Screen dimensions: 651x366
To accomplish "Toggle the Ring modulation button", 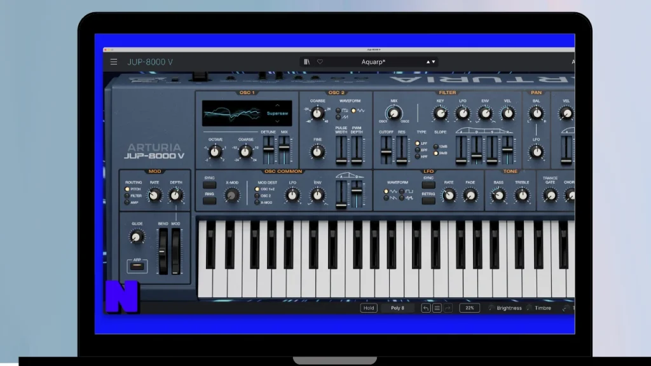I will [209, 201].
